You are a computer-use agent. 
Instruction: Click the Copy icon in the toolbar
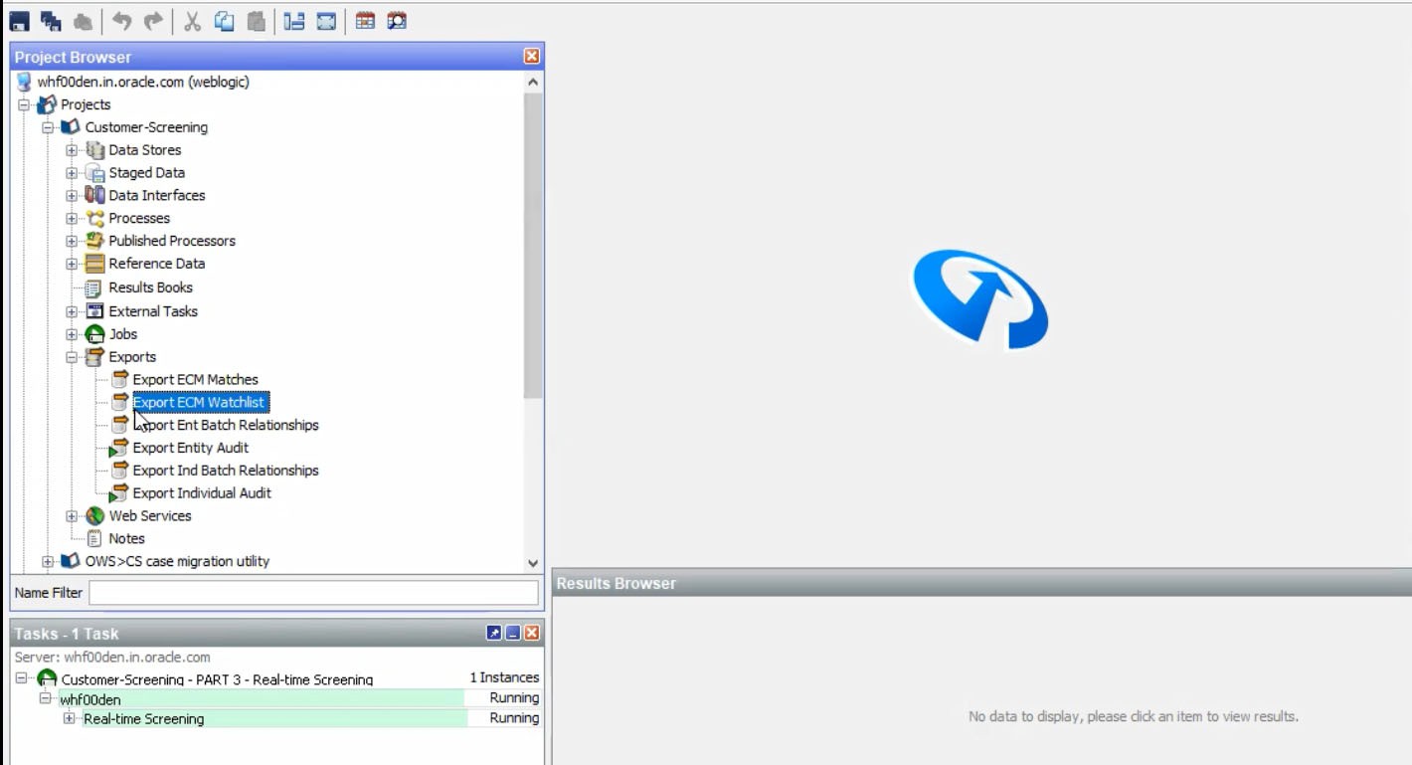225,21
